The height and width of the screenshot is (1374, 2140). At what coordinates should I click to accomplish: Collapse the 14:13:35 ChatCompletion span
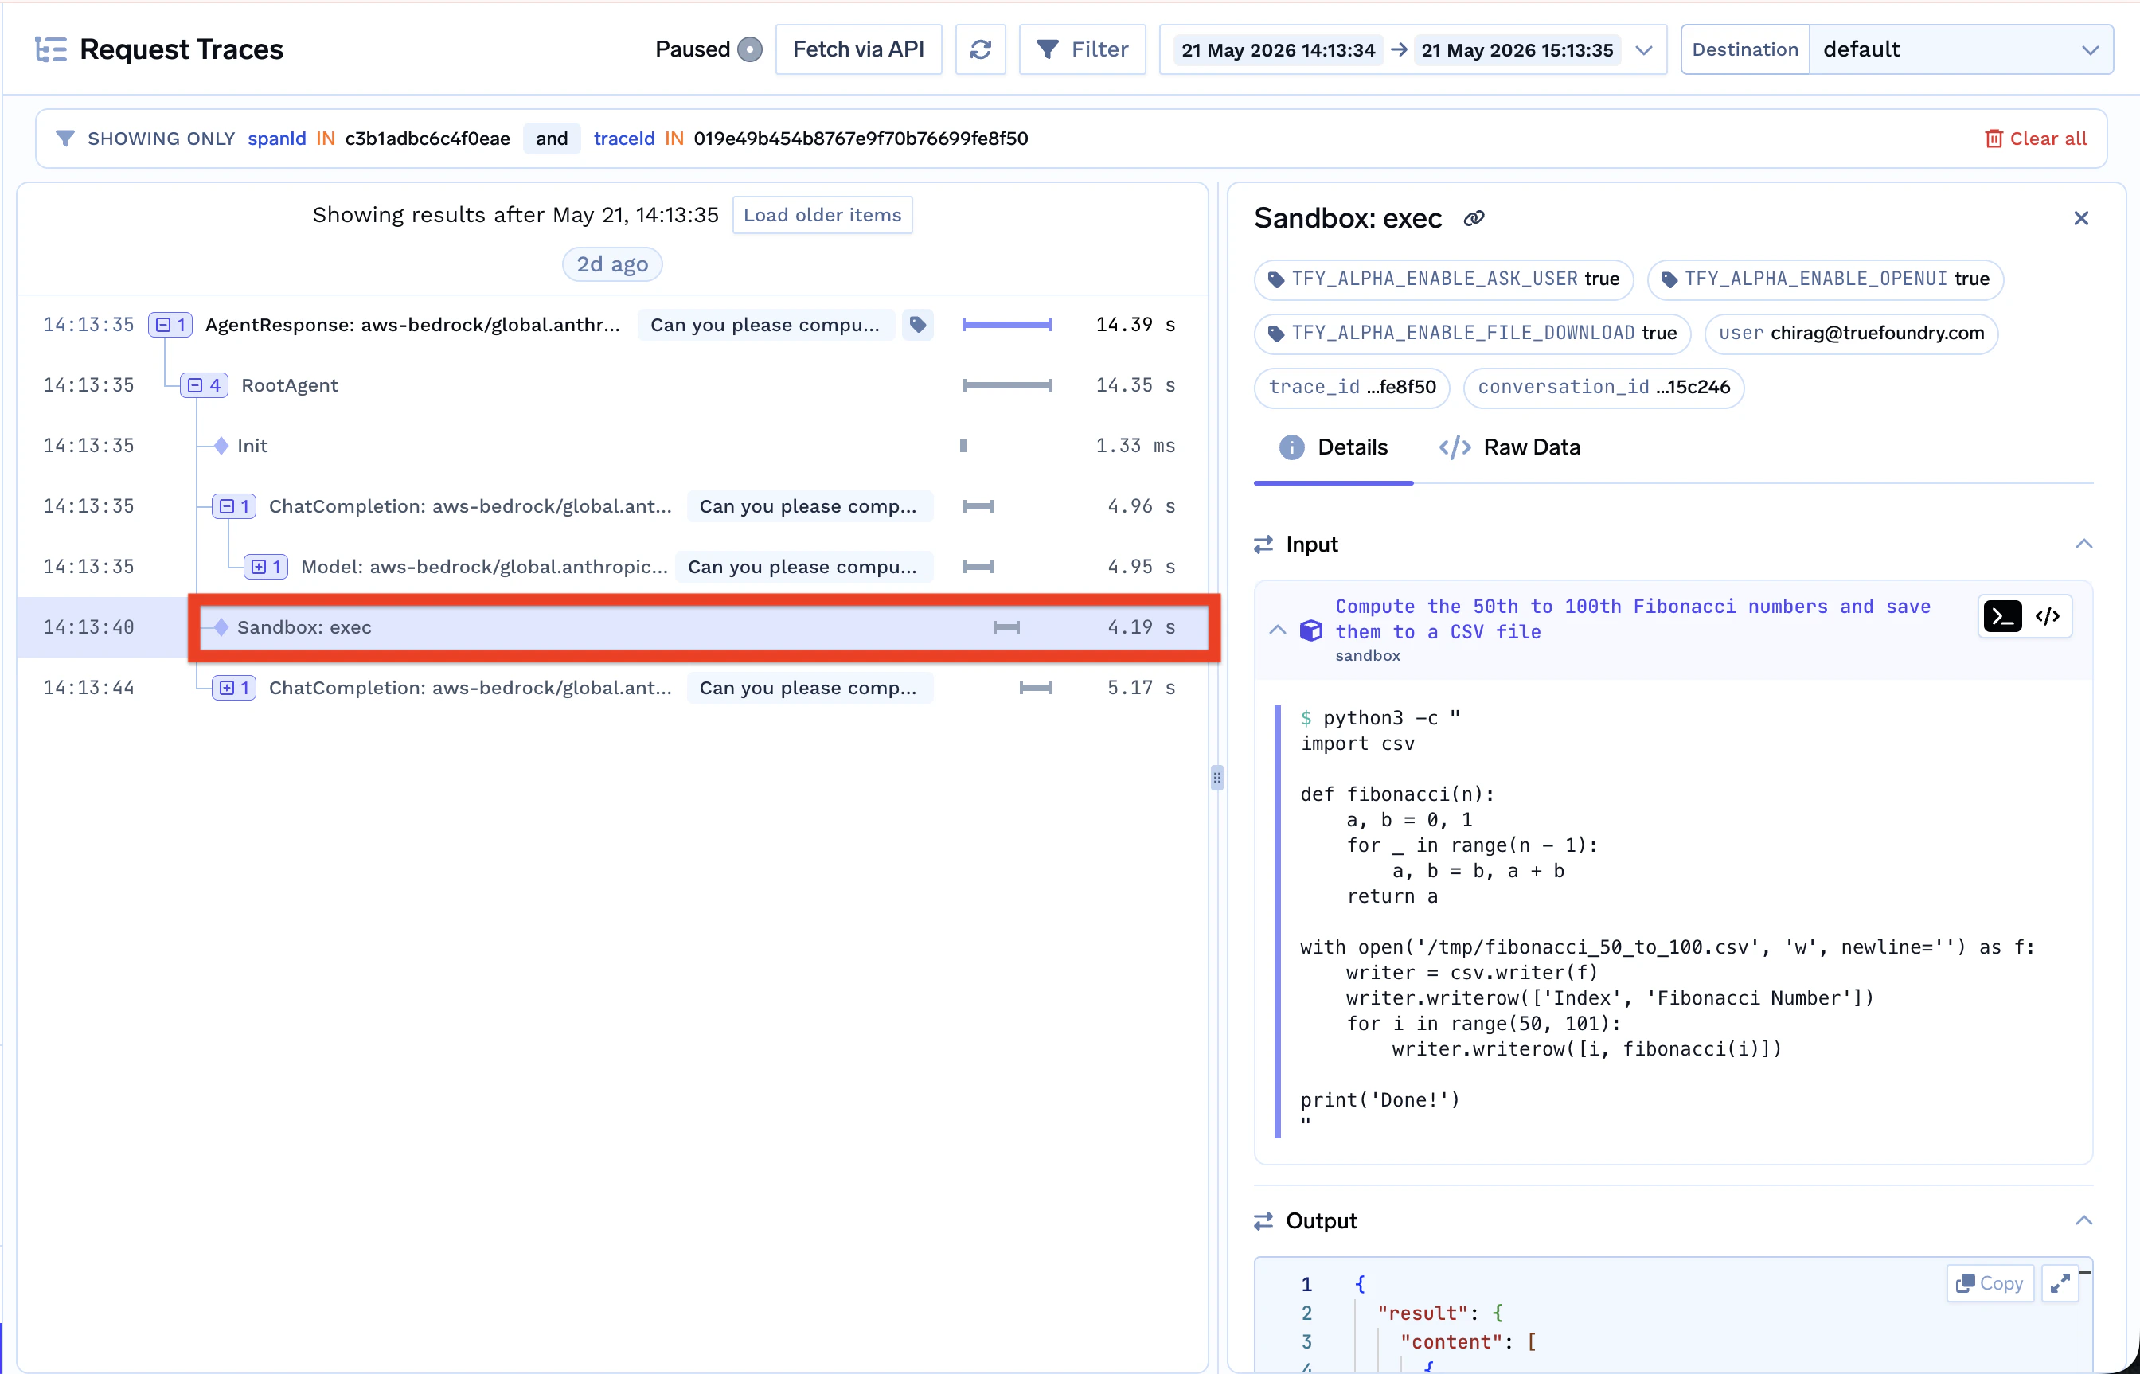(x=234, y=505)
